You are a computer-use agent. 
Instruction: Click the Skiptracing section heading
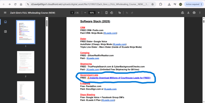pos(86,64)
